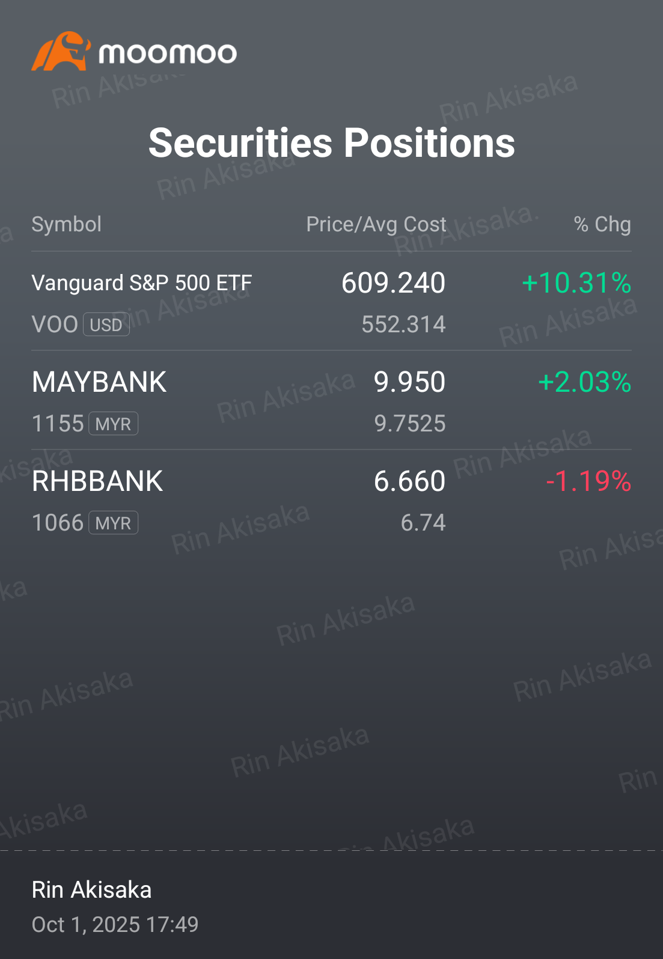The height and width of the screenshot is (959, 663).
Task: Click the +10.31% change value
Action: [x=576, y=283]
